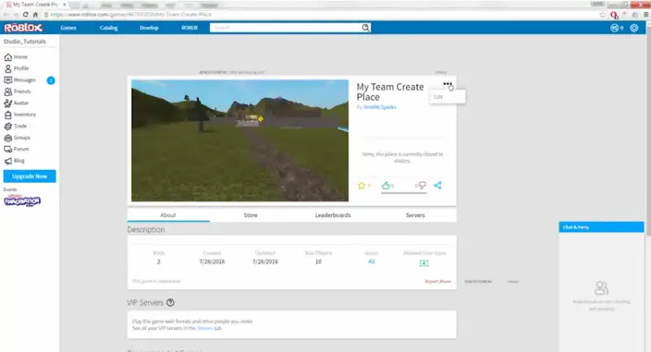The image size is (651, 352).
Task: Click the game screenshot thumbnail
Action: point(240,141)
